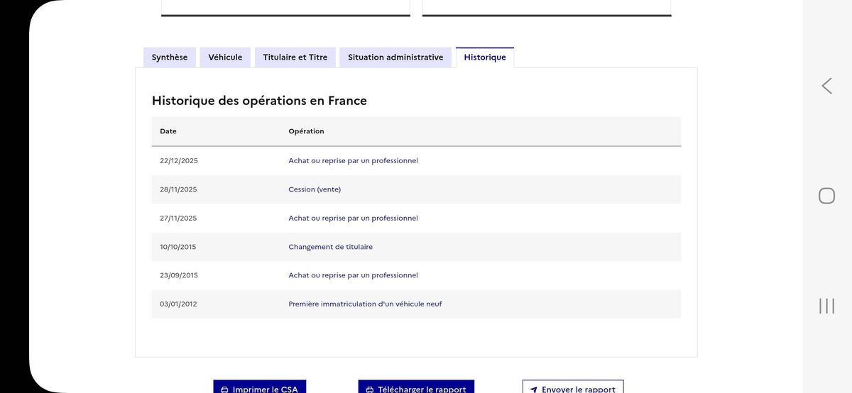Open the Situation administrative tab
This screenshot has width=852, height=393.
[395, 57]
